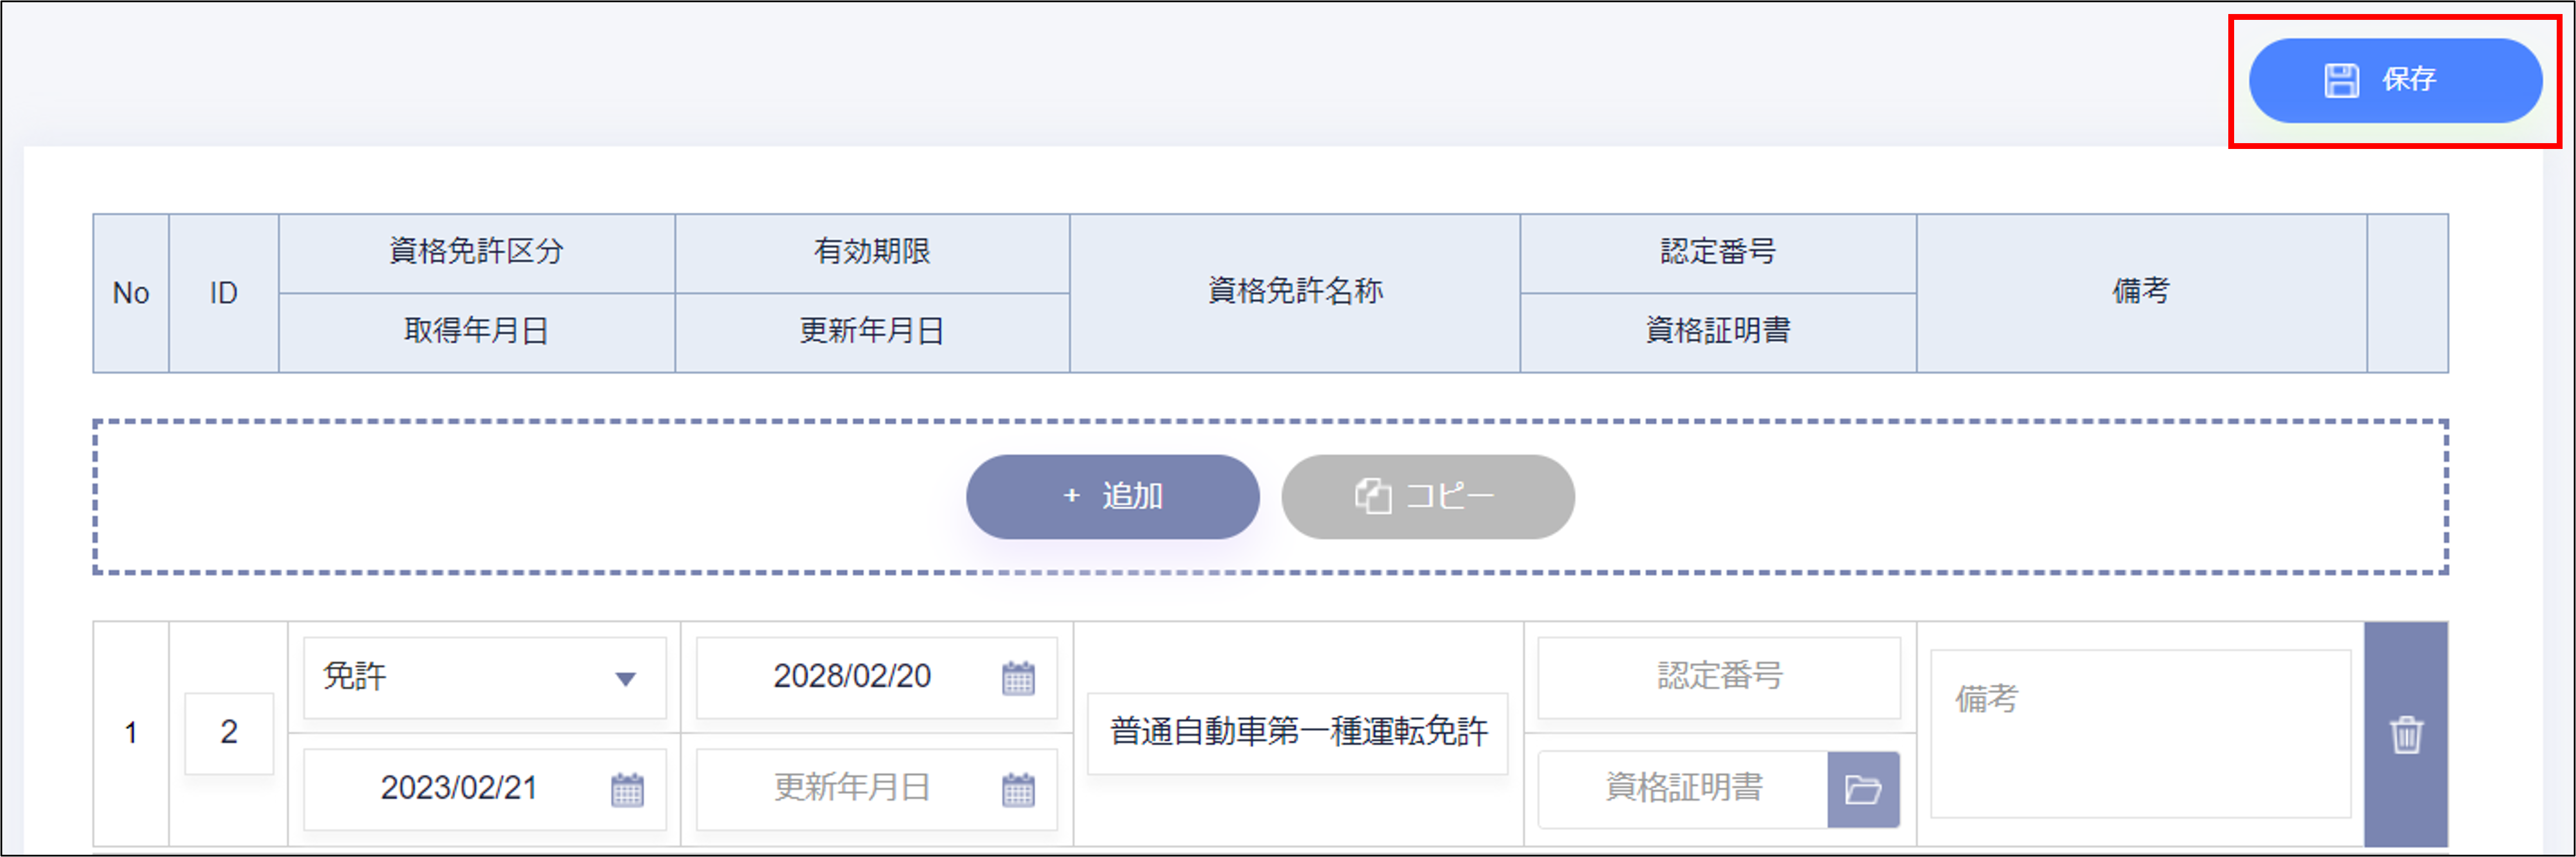Open calendar picker for 更新年月日 field
This screenshot has height=857, width=2576.
coord(1018,790)
